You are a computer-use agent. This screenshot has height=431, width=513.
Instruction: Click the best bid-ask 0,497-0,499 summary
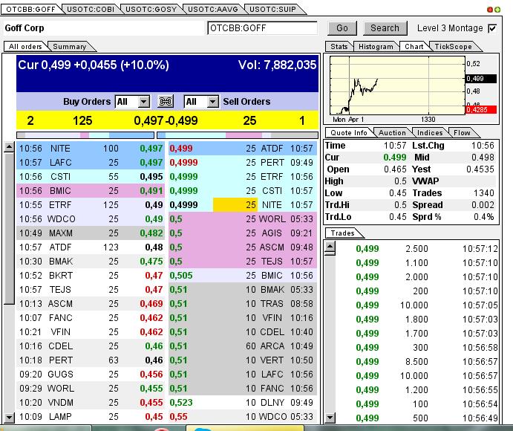coord(166,121)
